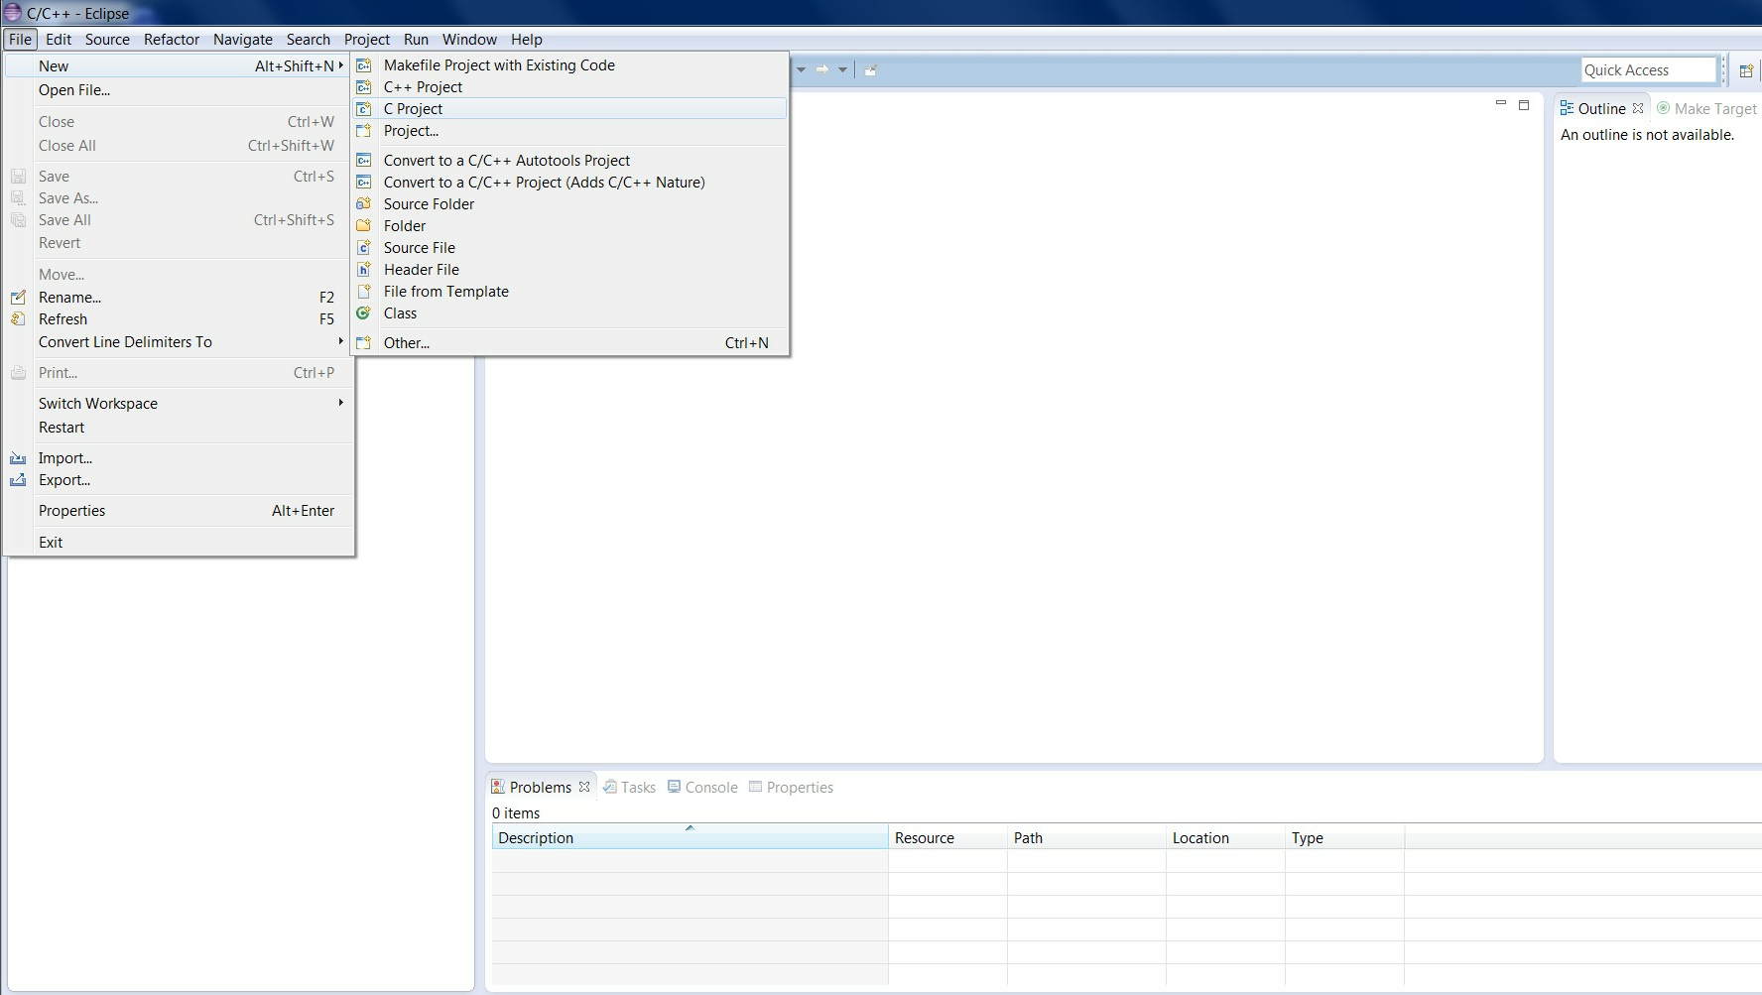Choose C++ Project from New submenu

pyautogui.click(x=570, y=87)
